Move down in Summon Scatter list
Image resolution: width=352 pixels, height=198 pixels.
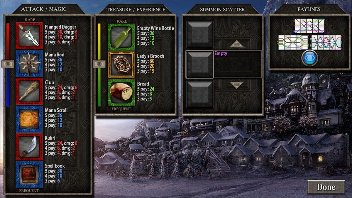point(237,85)
